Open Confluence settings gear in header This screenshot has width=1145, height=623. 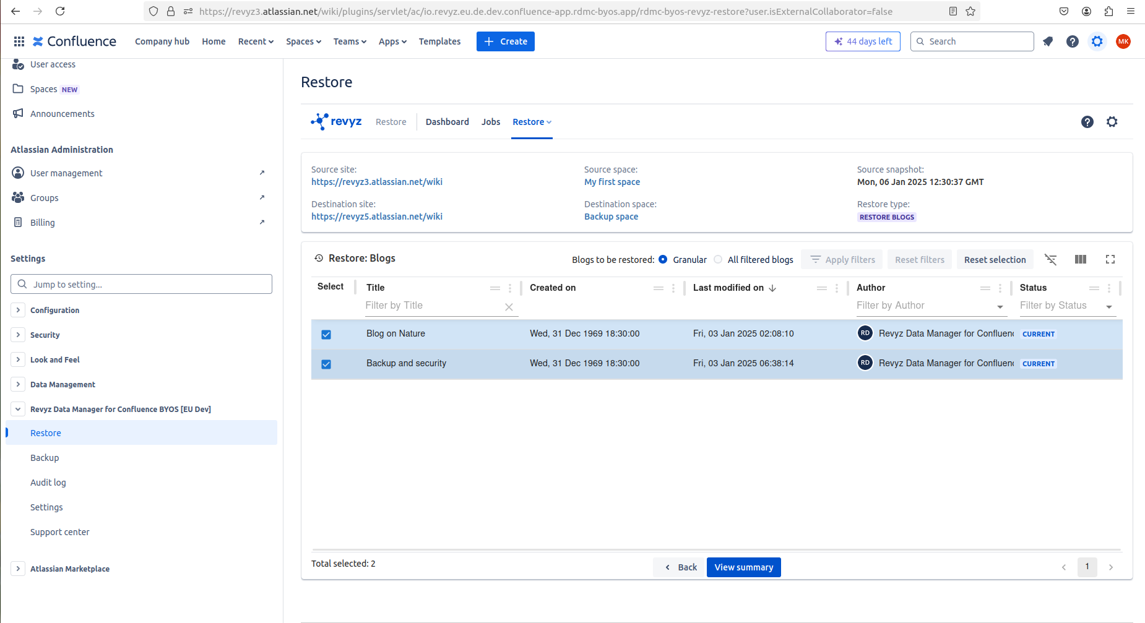(x=1097, y=41)
